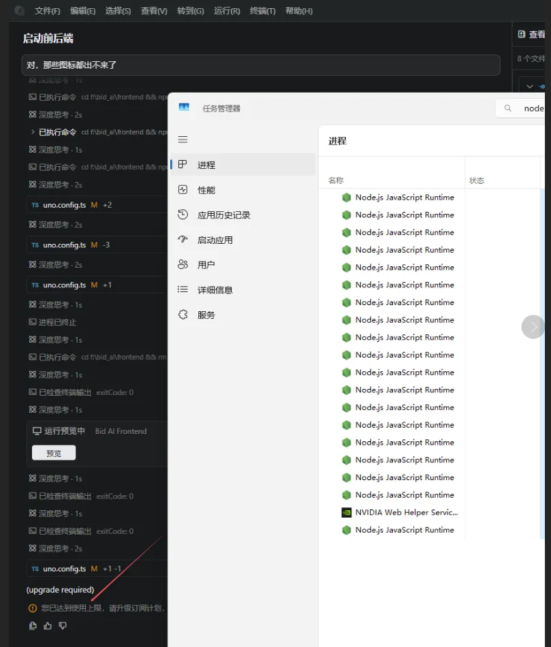Open the Task Manager hamburger navigation menu

(183, 140)
